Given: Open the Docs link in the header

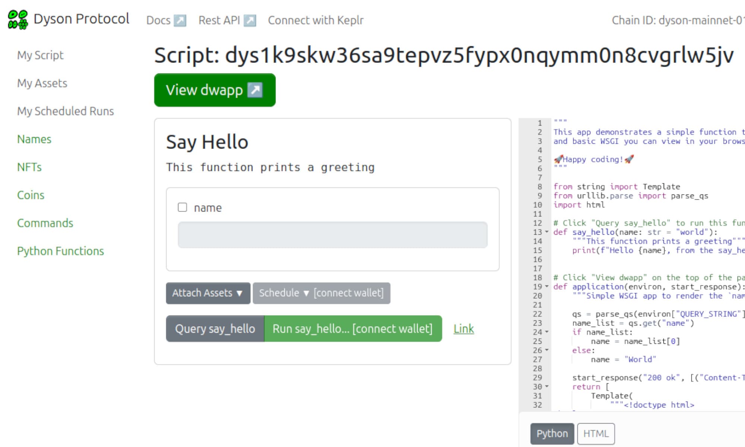Looking at the screenshot, I should pos(166,20).
